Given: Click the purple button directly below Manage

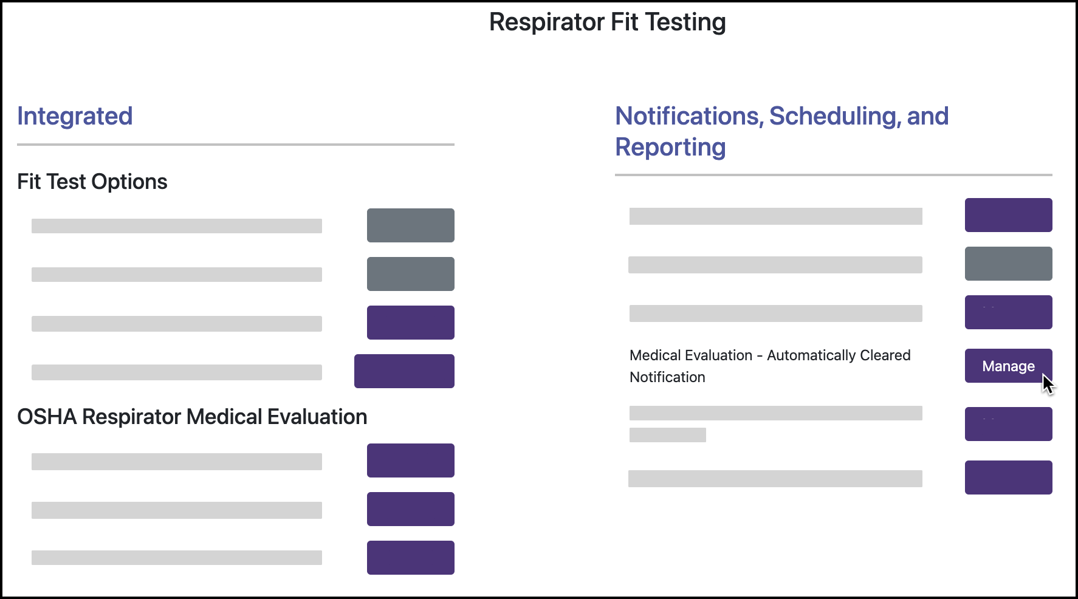Looking at the screenshot, I should click(1008, 424).
